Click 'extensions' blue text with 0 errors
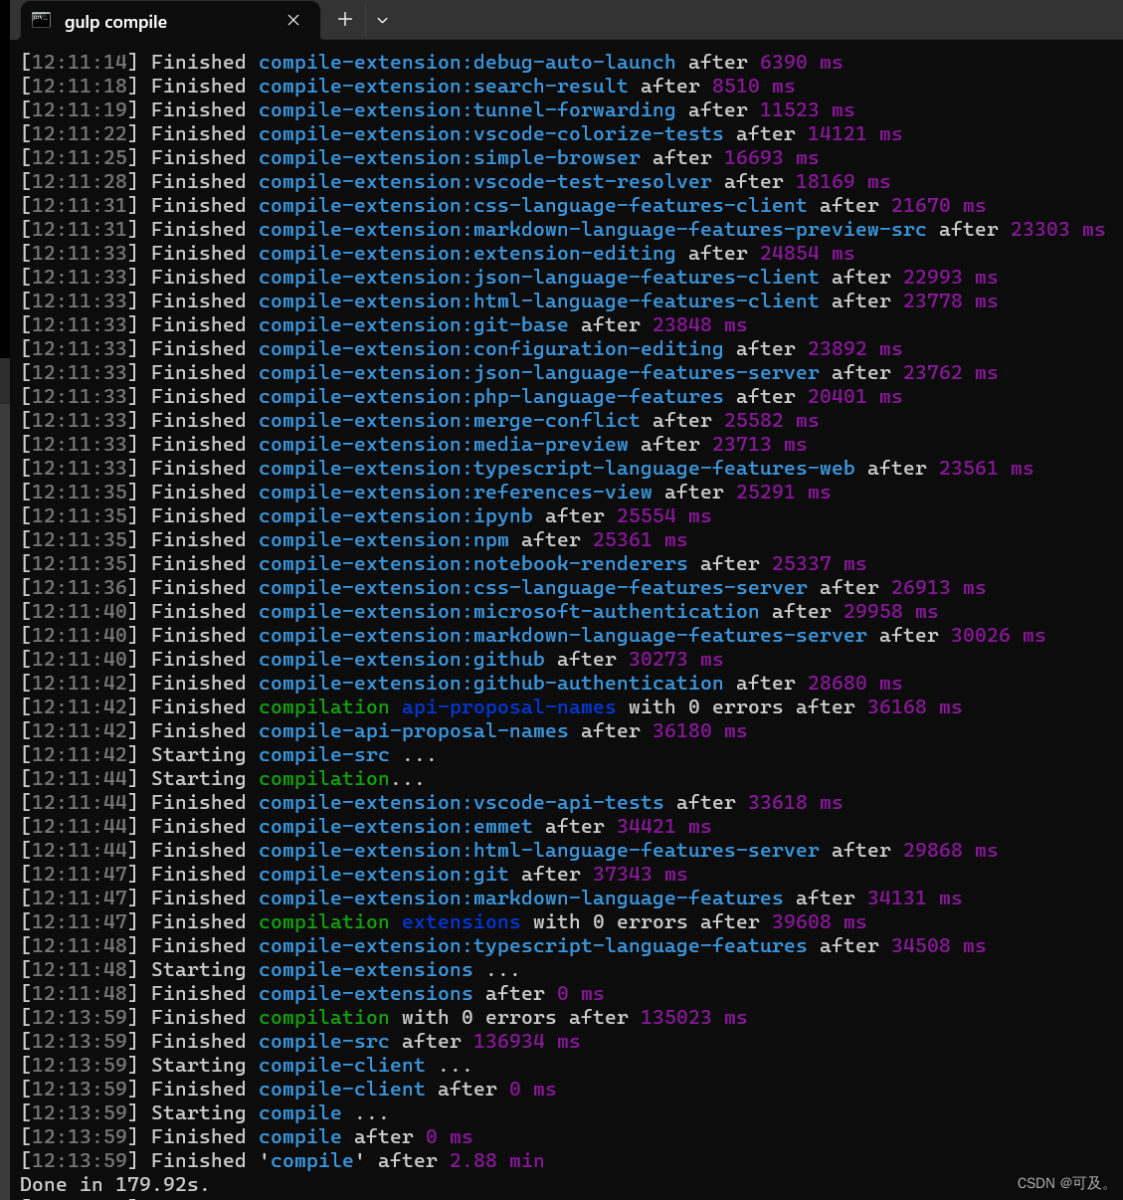Screen dimensions: 1123x1200 pyautogui.click(x=461, y=922)
